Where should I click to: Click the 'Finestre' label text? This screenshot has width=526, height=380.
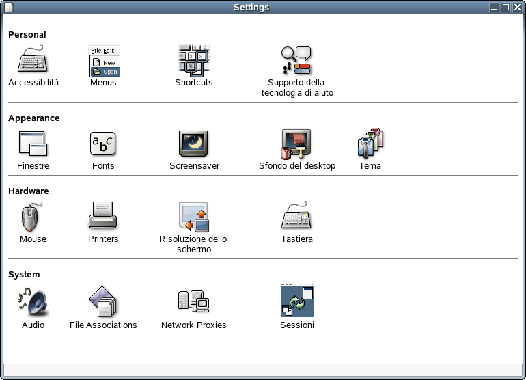click(33, 166)
